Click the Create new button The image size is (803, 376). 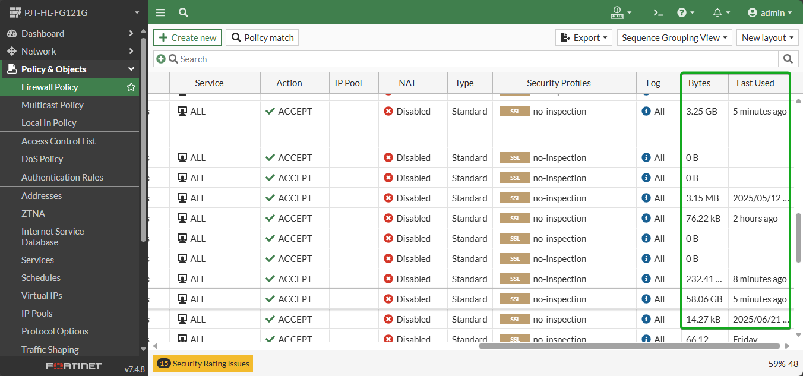tap(187, 37)
